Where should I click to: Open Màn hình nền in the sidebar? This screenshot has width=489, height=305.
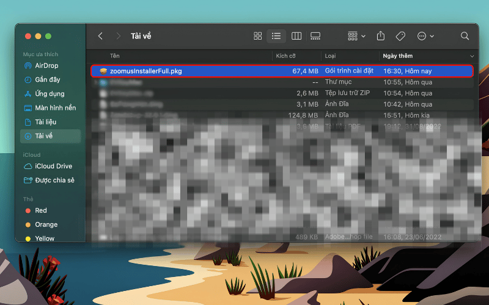pyautogui.click(x=50, y=108)
